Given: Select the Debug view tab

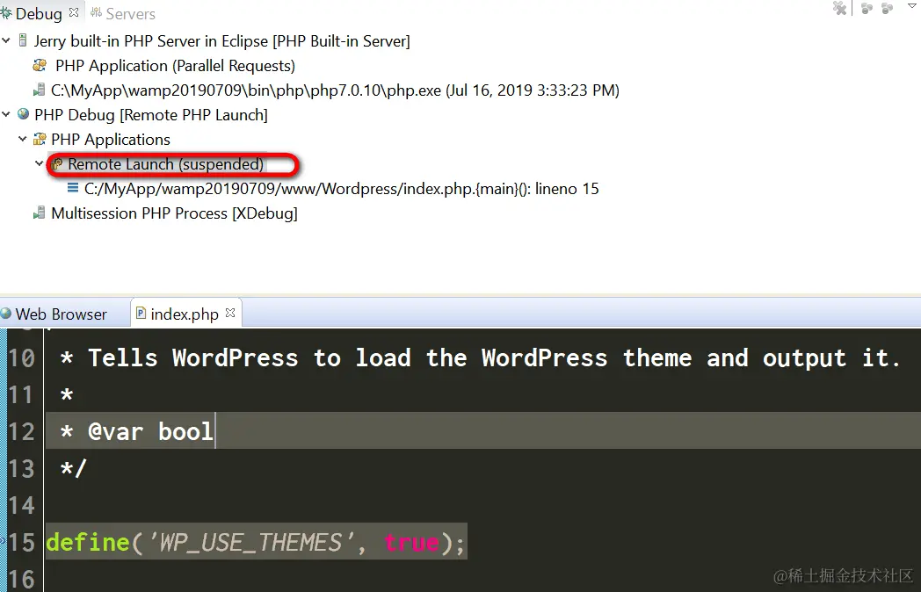Looking at the screenshot, I should 39,13.
